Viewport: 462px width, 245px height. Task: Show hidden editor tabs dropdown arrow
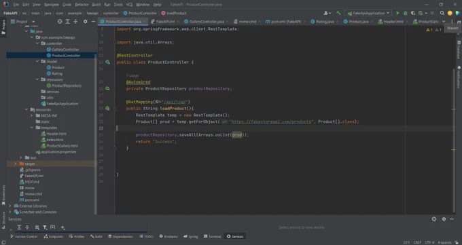pyautogui.click(x=444, y=22)
